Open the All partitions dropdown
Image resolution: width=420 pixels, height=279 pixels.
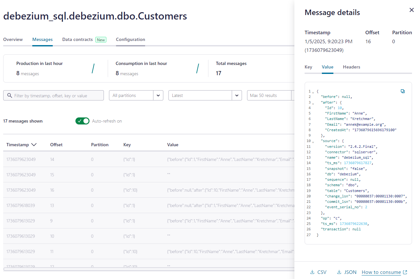pyautogui.click(x=136, y=95)
